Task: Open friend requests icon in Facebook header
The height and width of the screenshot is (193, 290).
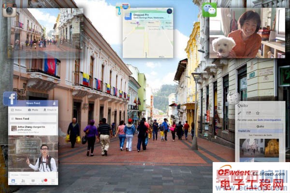Action: [x=54, y=103]
